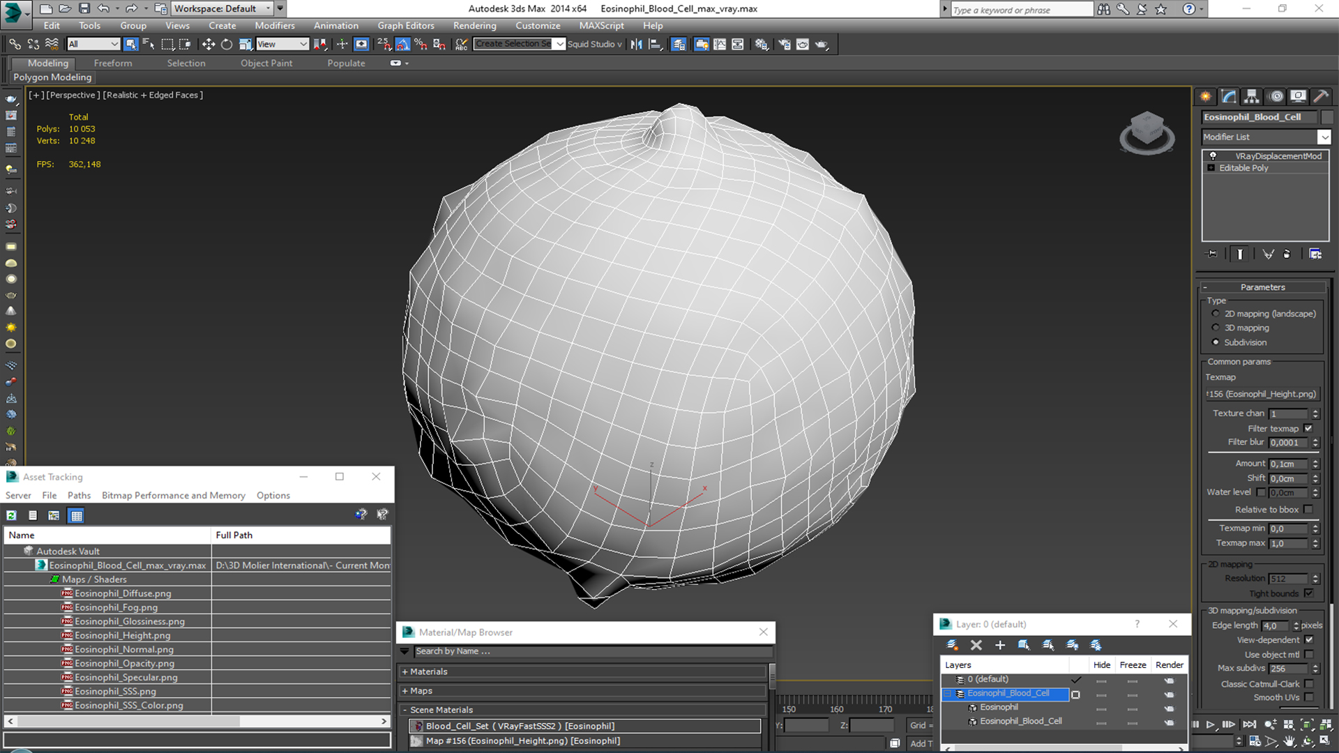
Task: Switch to the Freeform ribbon tab
Action: 113,63
